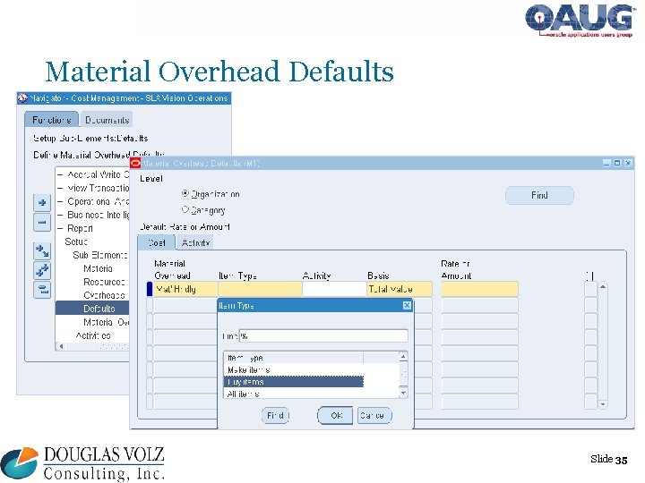Click the Find button beside Level options

pos(539,195)
